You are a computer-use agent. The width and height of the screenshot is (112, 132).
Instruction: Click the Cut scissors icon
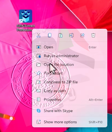point(39,35)
